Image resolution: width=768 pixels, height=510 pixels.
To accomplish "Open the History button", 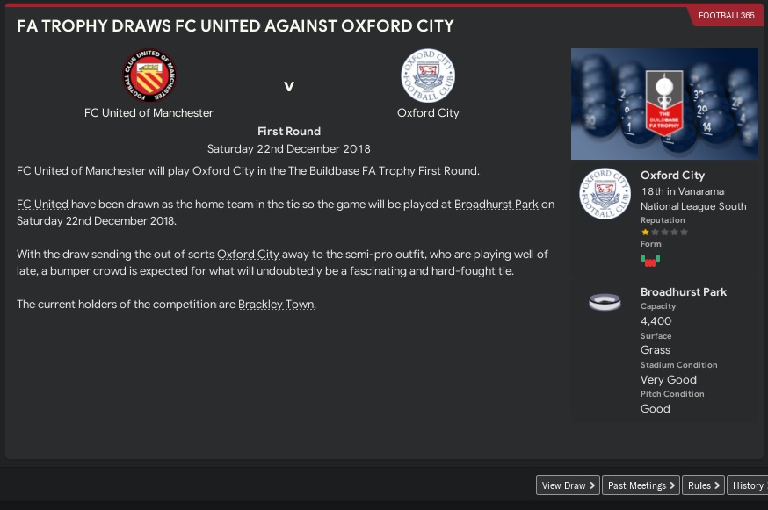I will pos(748,485).
